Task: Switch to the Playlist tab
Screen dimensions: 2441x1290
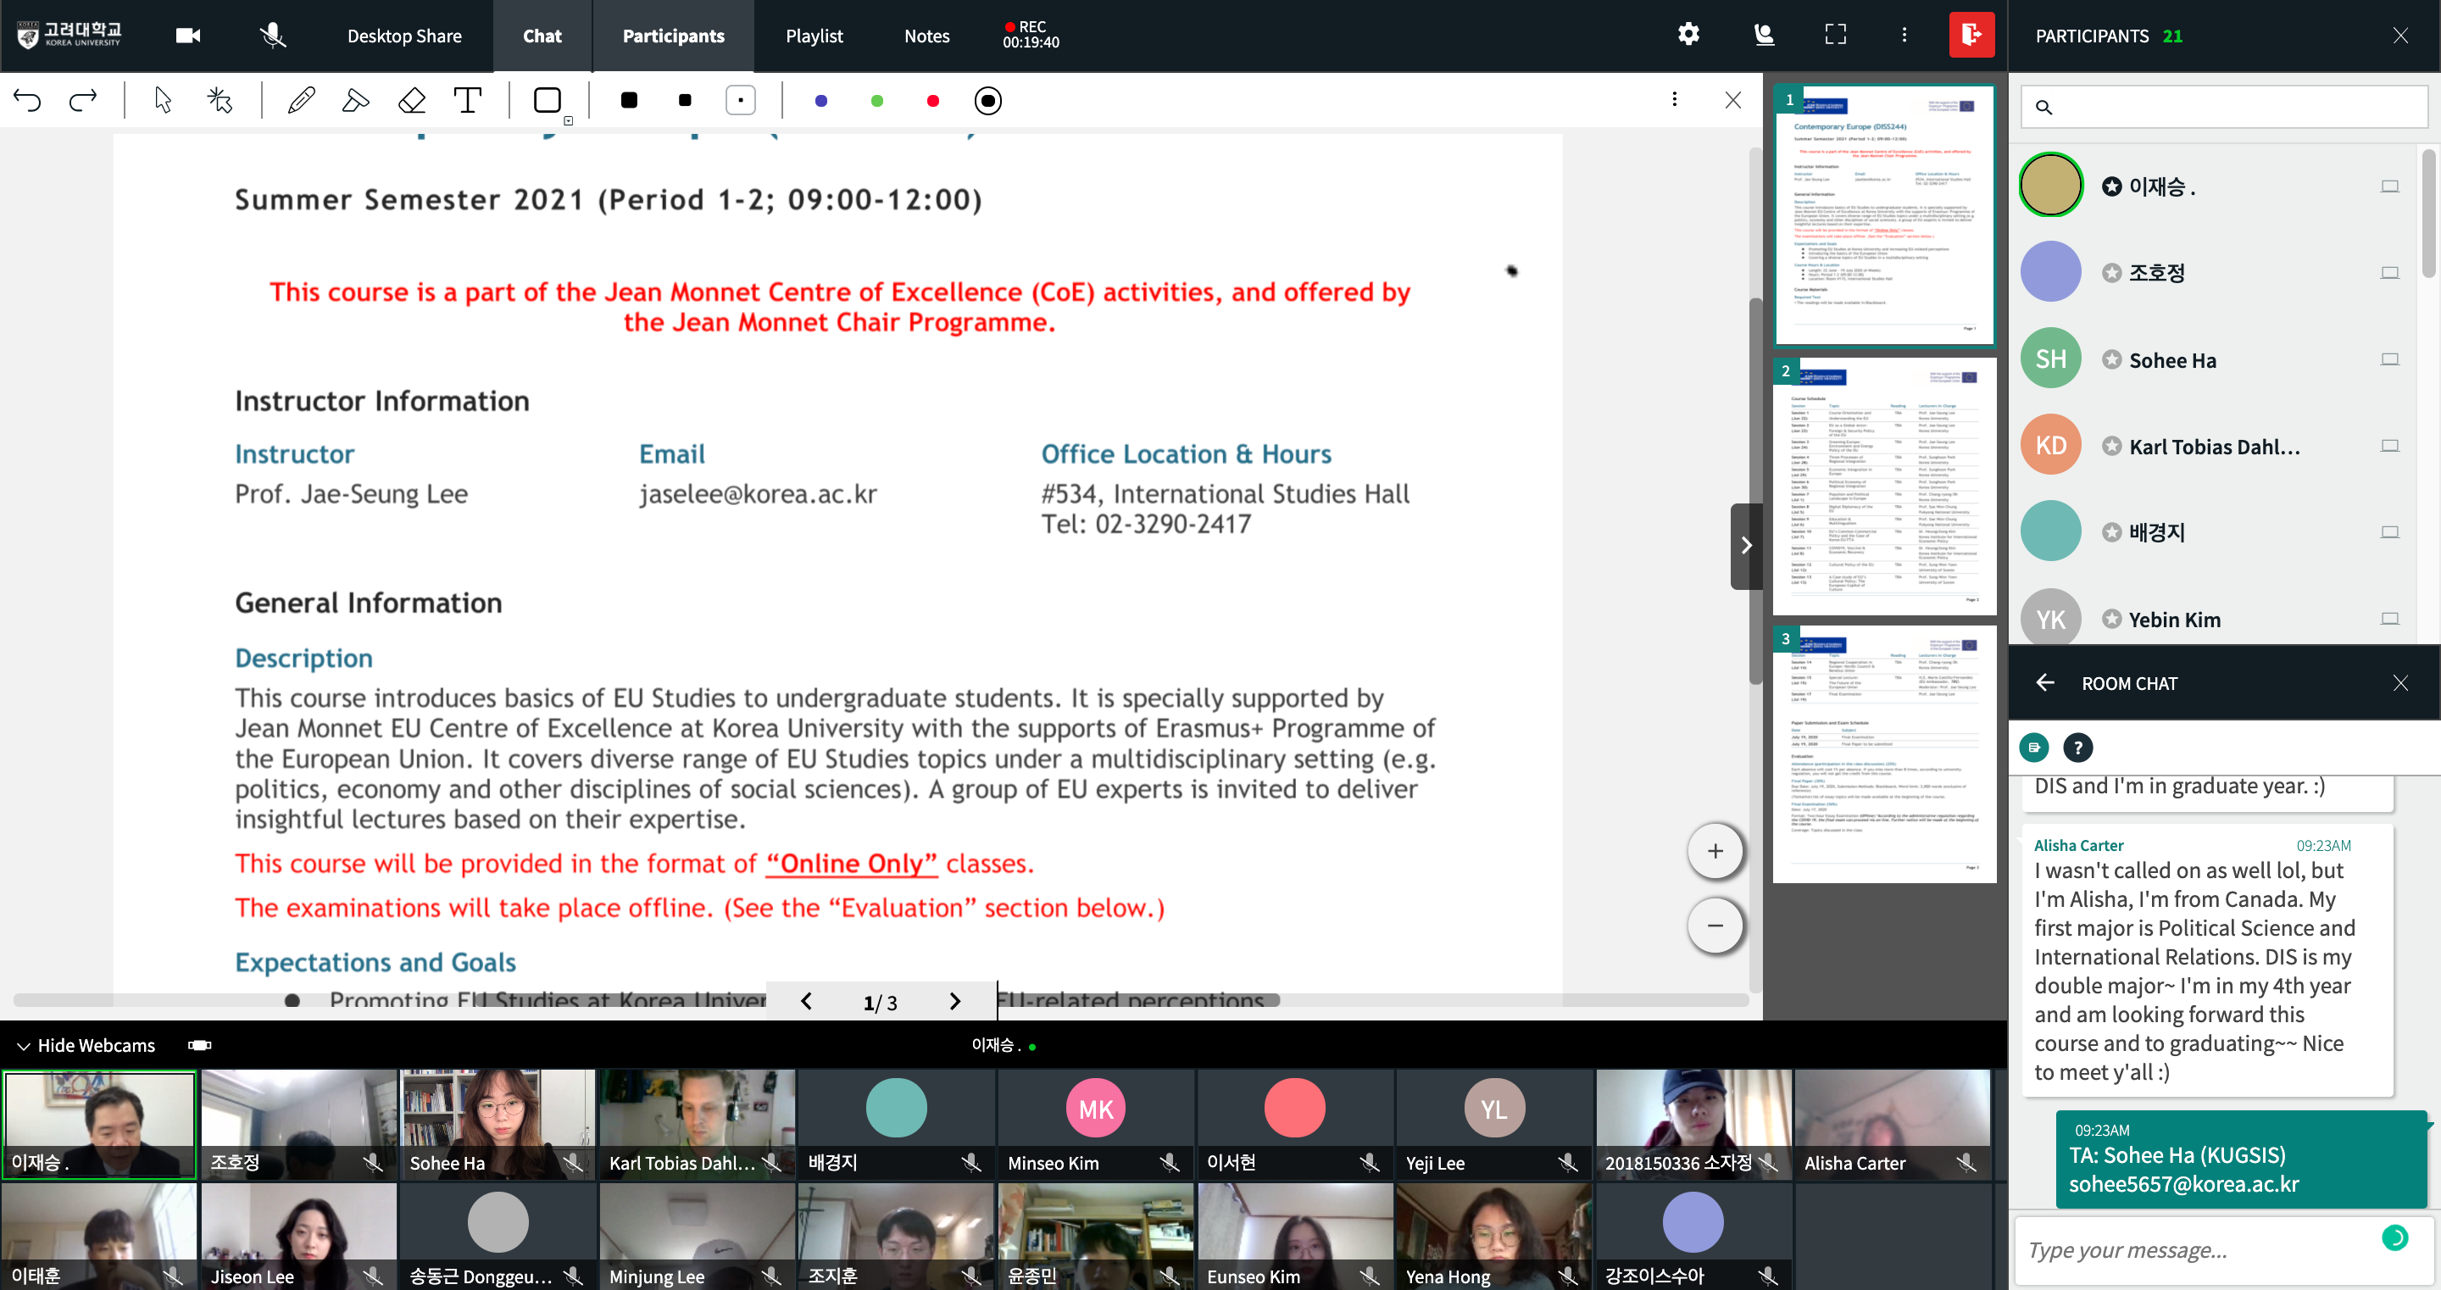Action: (x=813, y=36)
